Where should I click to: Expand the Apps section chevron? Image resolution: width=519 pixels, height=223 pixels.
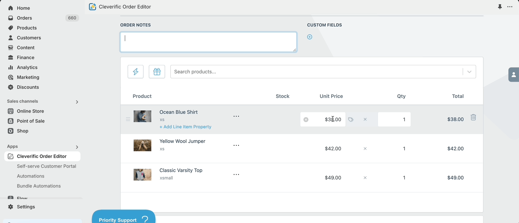(77, 147)
